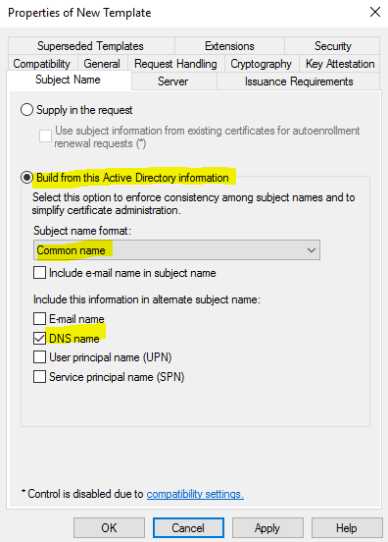The height and width of the screenshot is (542, 388).
Task: Confirm changes with the OK button
Action: tap(109, 528)
